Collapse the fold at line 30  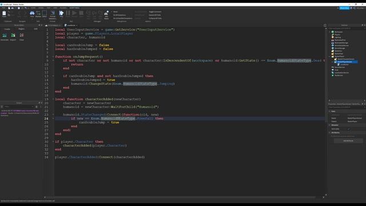click(53, 141)
